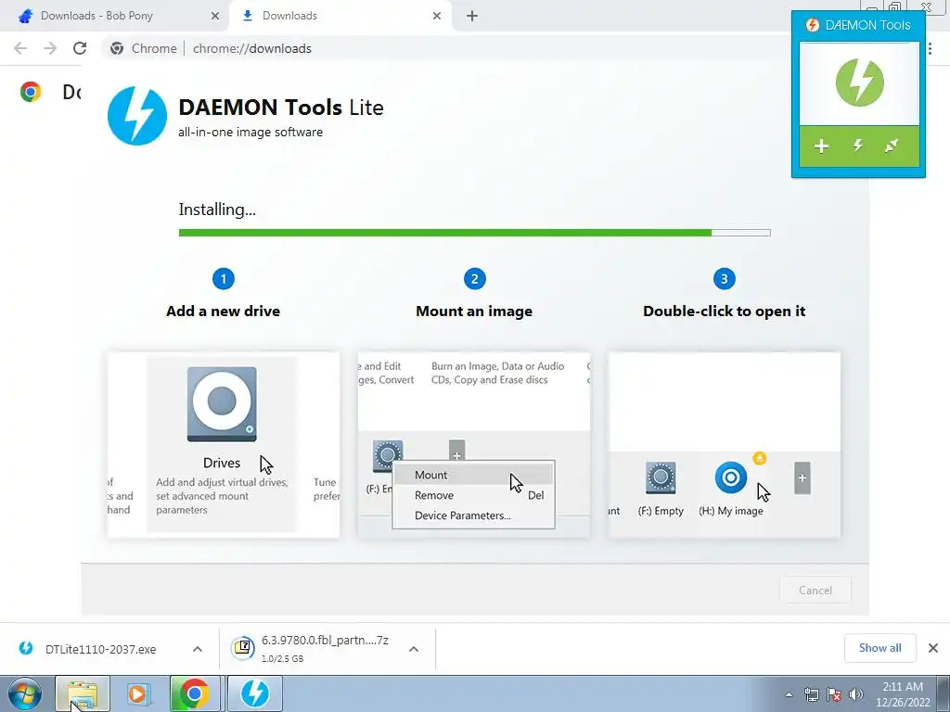Expand options for the 6.3.9780.0 7z download

414,649
